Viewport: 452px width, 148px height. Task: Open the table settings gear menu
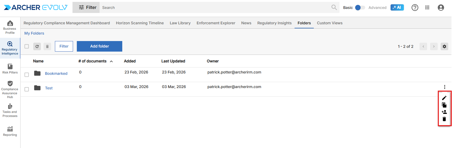click(444, 46)
